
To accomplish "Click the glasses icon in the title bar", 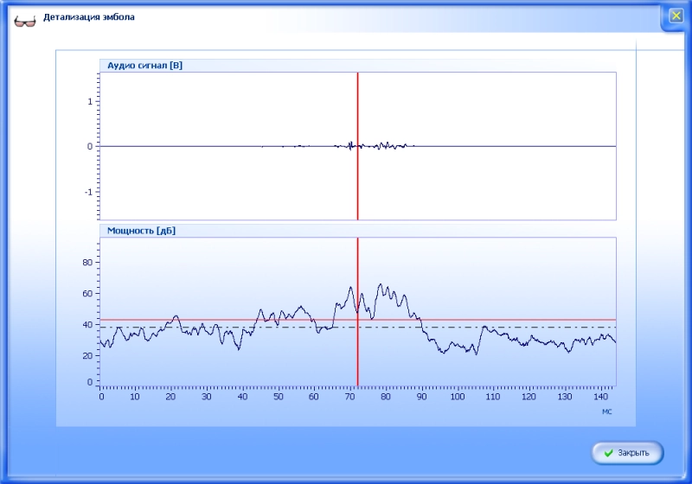I will pos(24,19).
